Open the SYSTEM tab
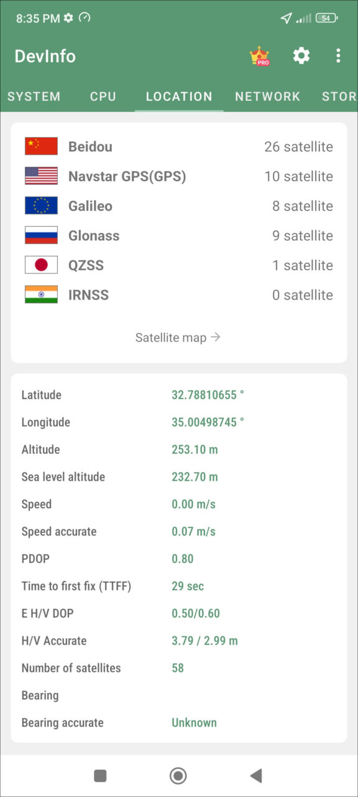This screenshot has width=358, height=797. click(34, 97)
